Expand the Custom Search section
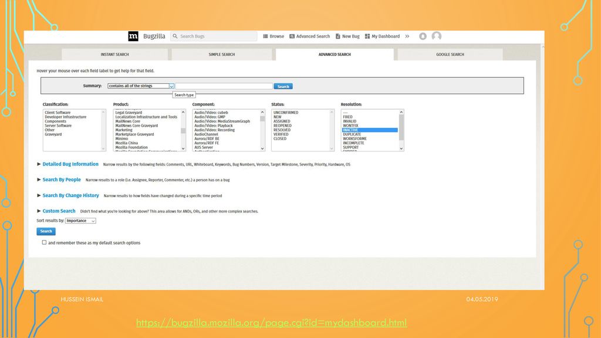The width and height of the screenshot is (601, 338). 59,211
